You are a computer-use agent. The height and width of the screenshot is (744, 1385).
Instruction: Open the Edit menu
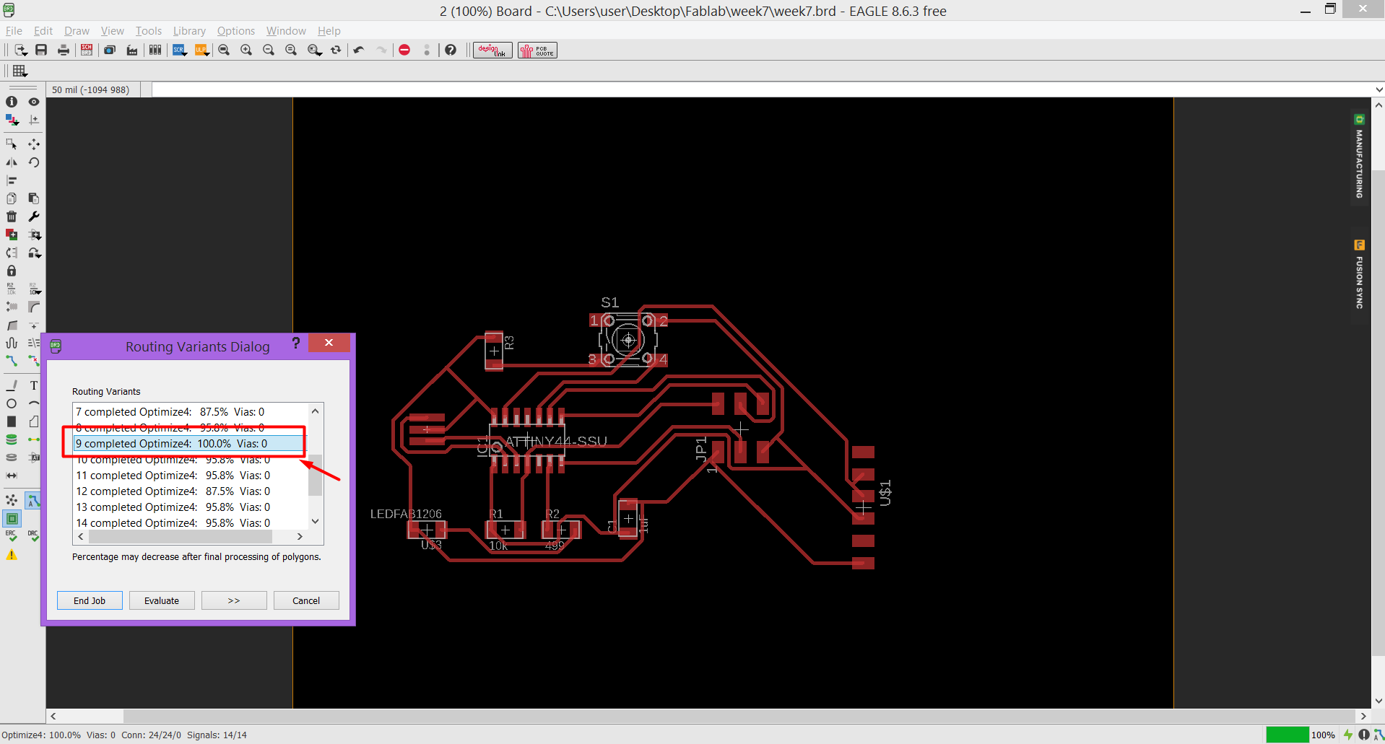point(43,31)
